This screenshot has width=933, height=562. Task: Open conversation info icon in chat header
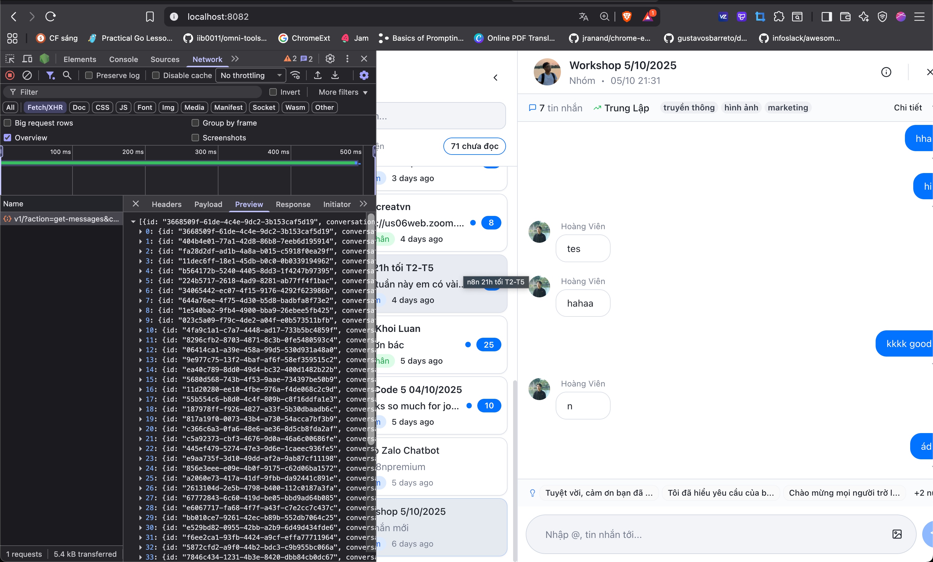[x=886, y=72]
